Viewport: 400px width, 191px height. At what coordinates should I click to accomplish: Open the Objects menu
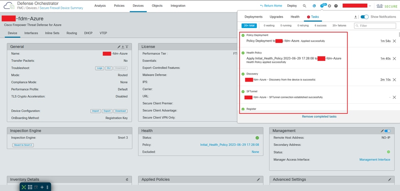coord(157,6)
